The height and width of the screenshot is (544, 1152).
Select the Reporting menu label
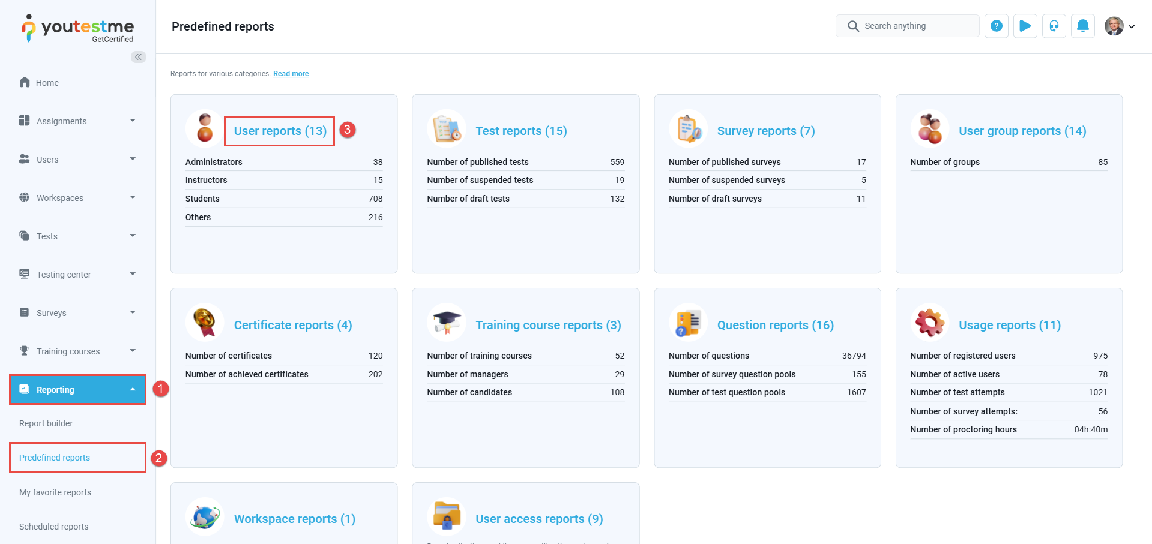(x=55, y=390)
